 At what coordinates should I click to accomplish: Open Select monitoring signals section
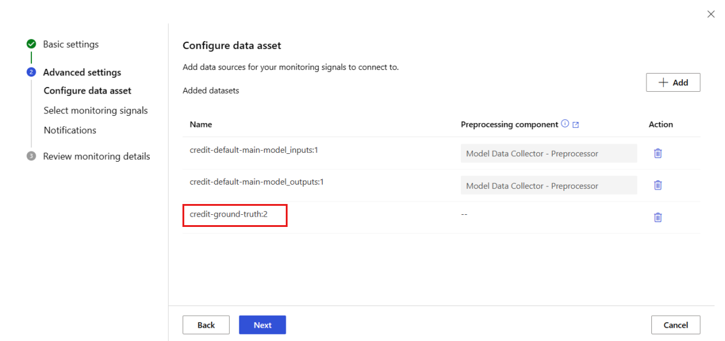95,110
